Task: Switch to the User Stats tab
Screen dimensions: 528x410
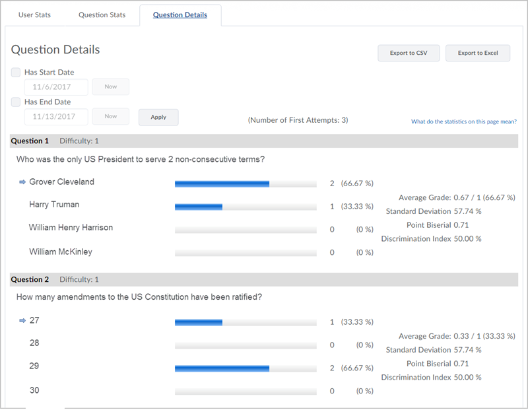Action: click(34, 15)
